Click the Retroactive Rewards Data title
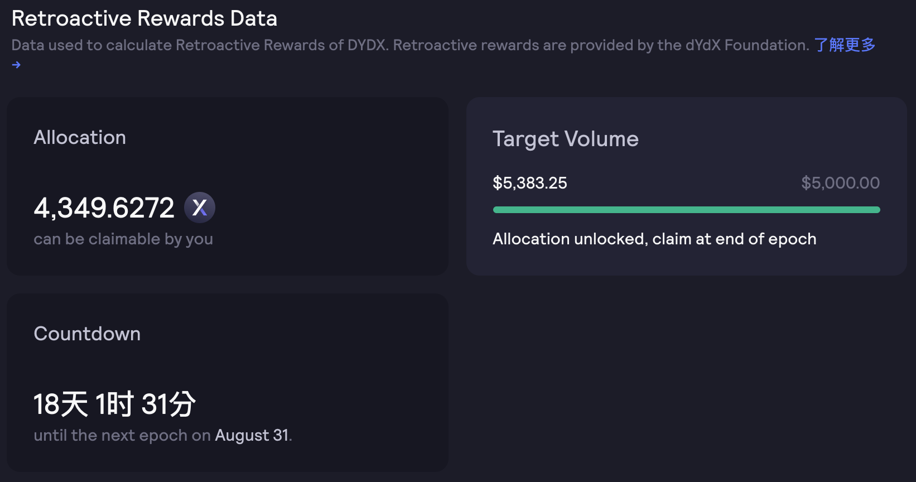Screen dimensions: 916x482 [144, 18]
